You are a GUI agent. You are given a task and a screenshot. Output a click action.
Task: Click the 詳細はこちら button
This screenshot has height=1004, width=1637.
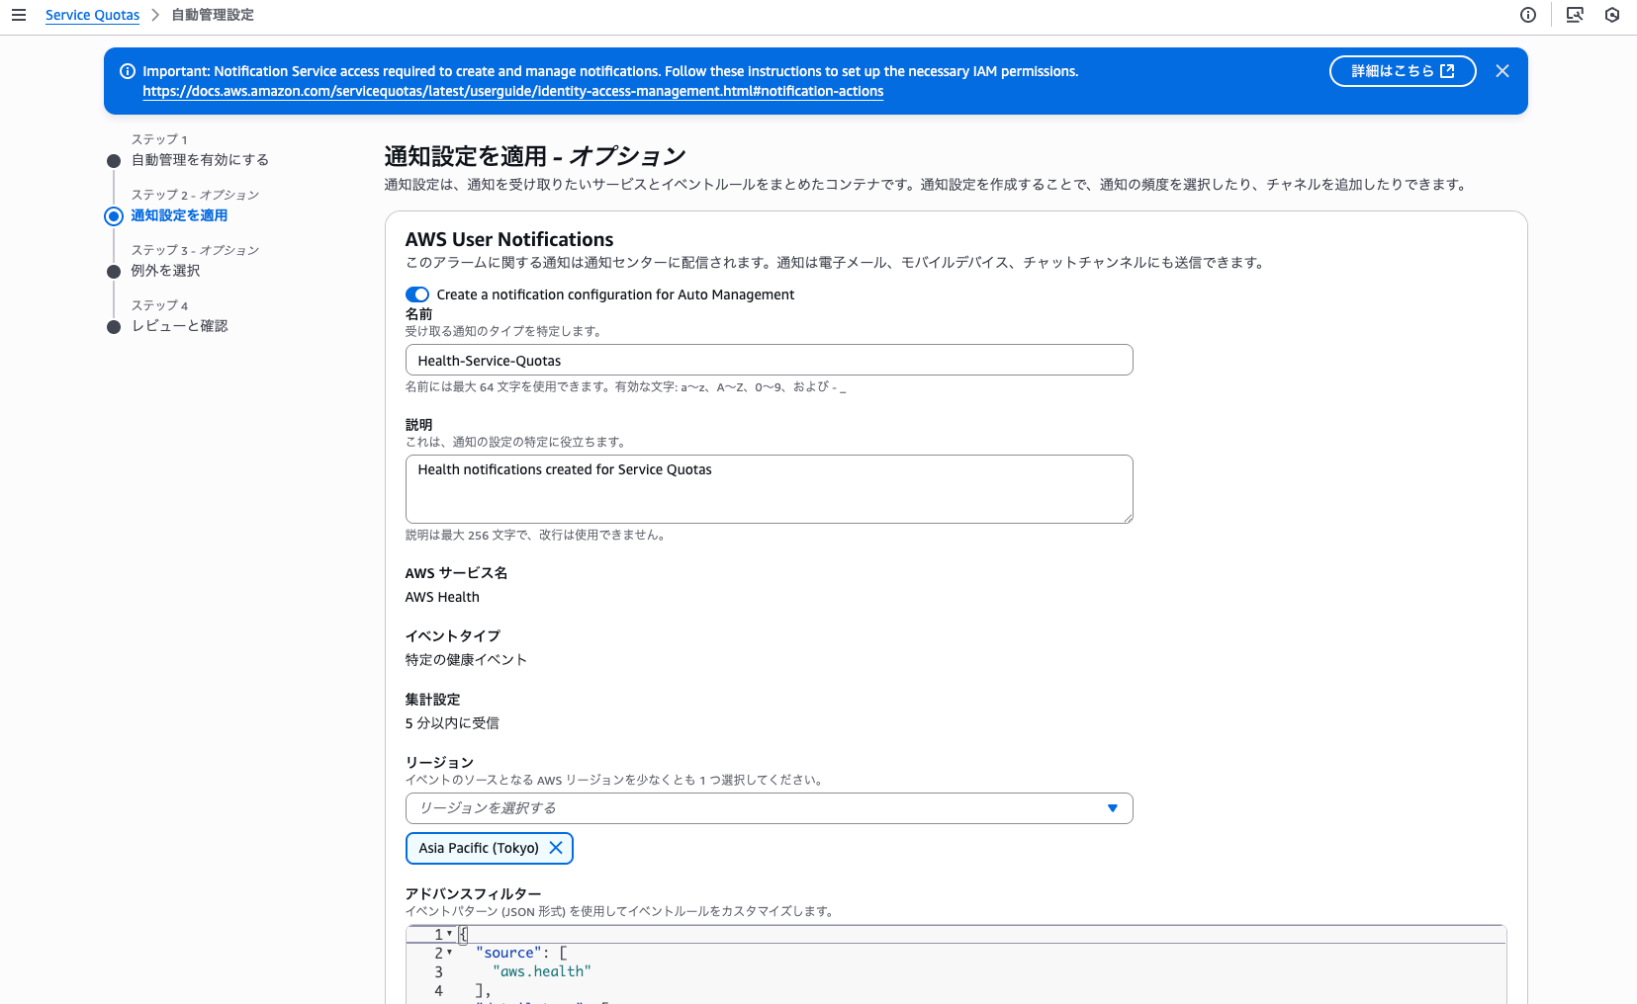tap(1402, 71)
